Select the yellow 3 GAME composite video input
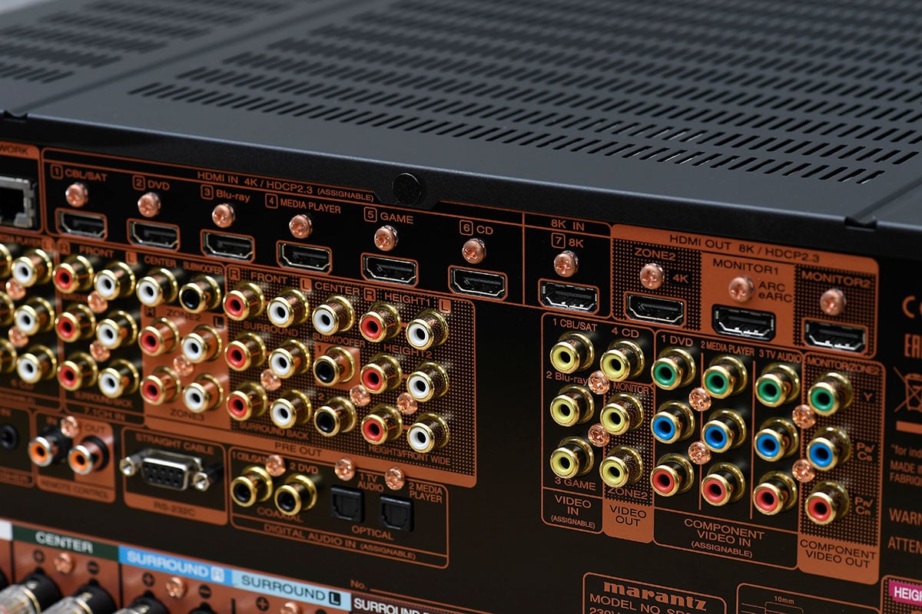This screenshot has height=614, width=922. point(572,458)
